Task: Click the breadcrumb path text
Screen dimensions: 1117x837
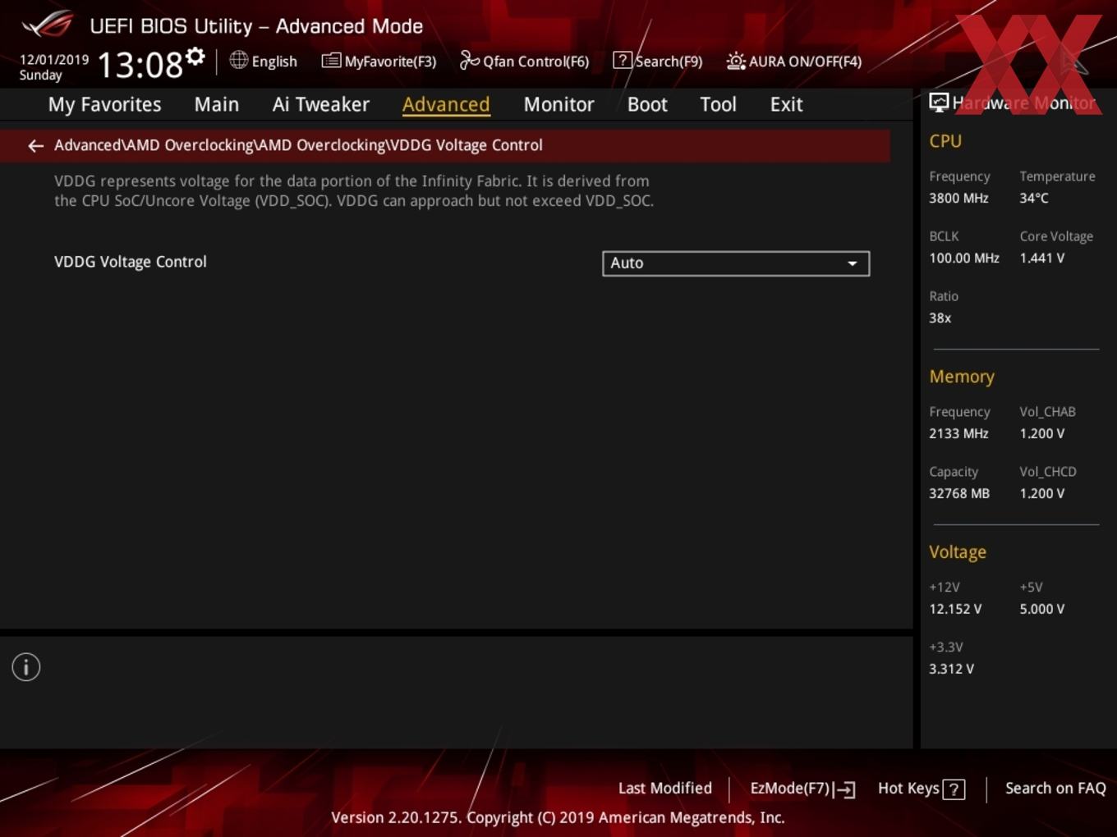Action: tap(298, 145)
